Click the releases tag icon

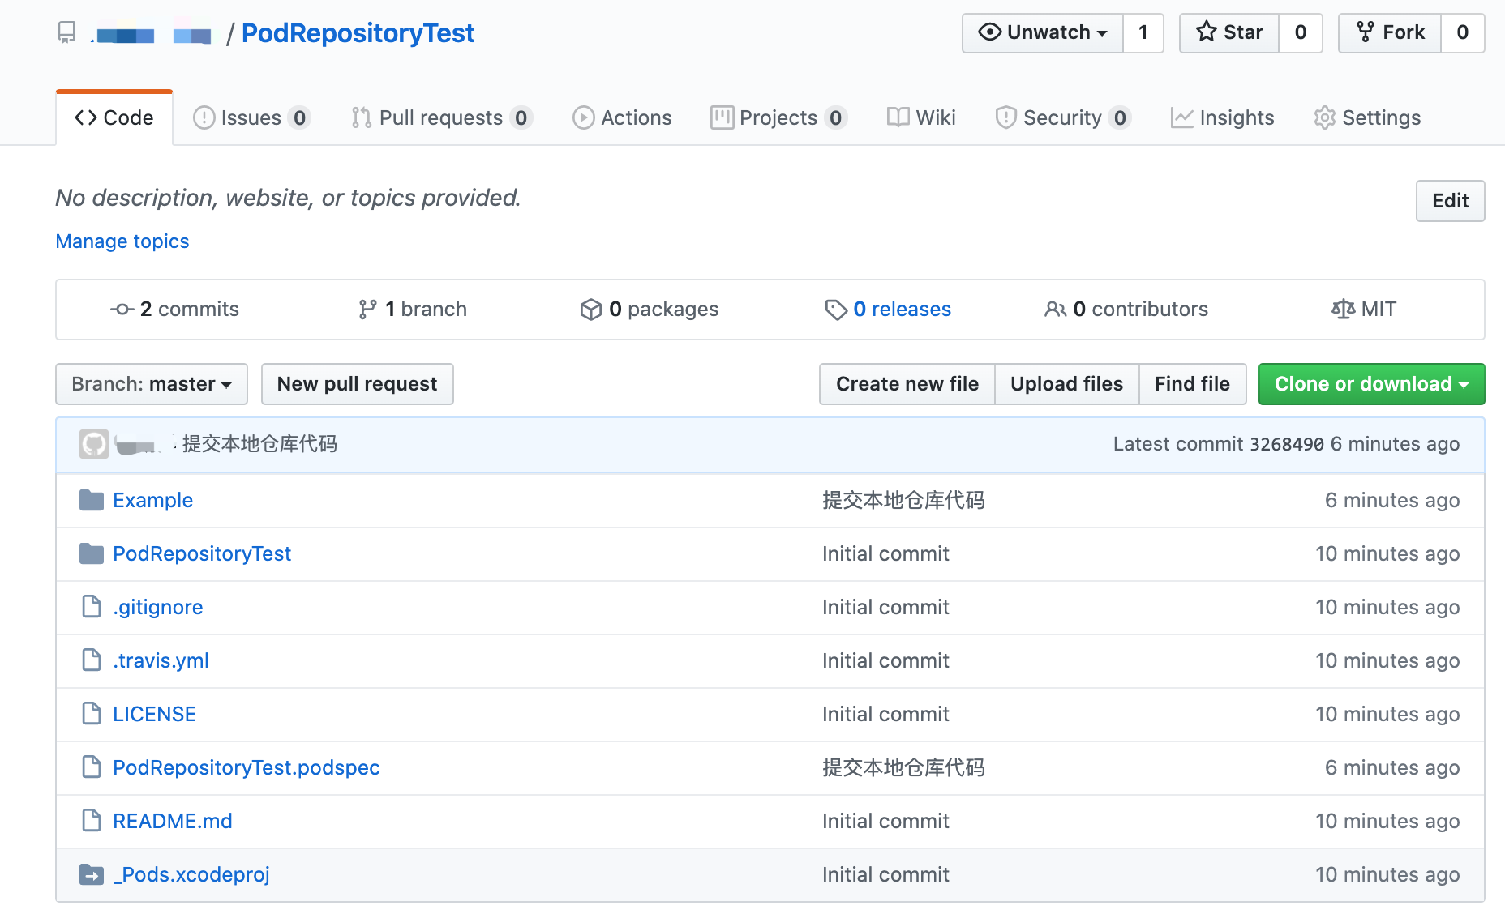[x=836, y=310]
